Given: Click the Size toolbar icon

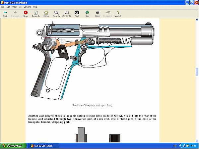Looking at the screenshot, I should point(87,13).
